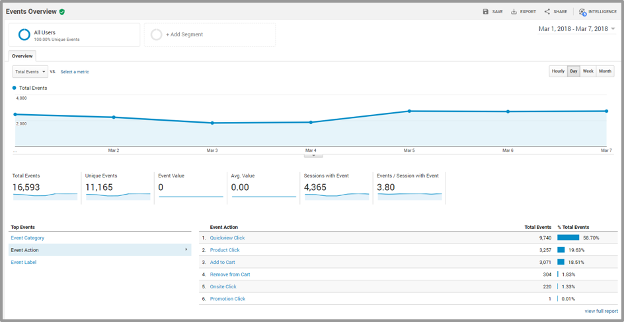Select the Month chart interval

(x=605, y=71)
